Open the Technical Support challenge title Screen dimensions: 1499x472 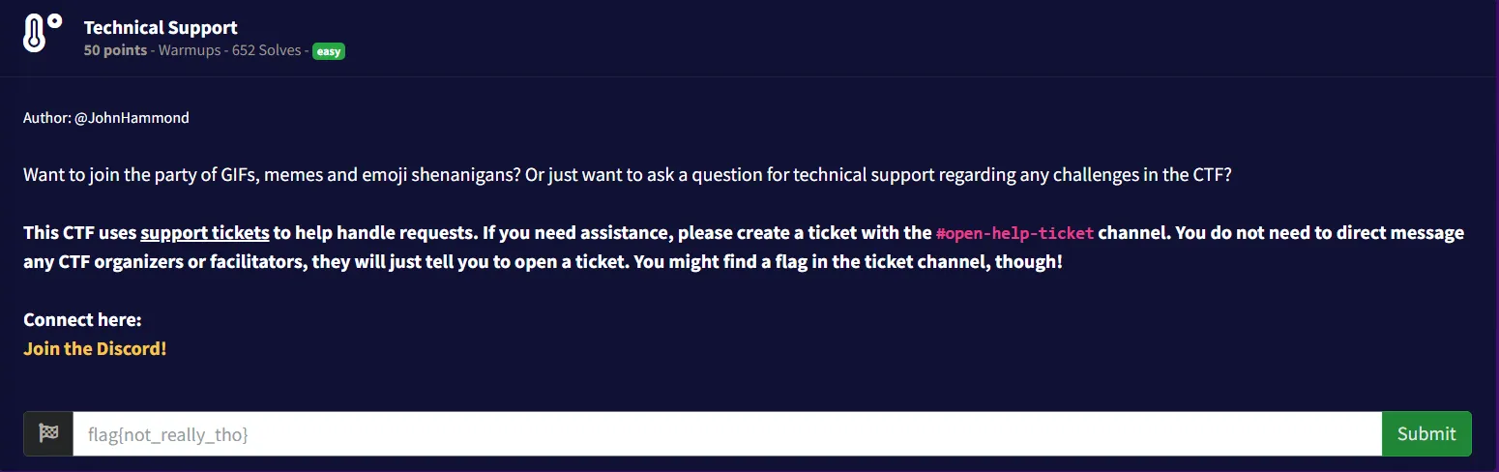click(x=161, y=28)
